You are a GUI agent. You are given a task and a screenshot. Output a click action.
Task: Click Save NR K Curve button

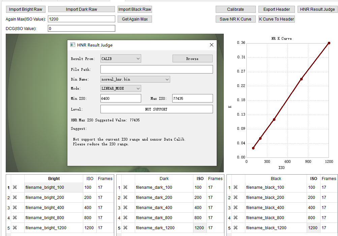pyautogui.click(x=236, y=19)
